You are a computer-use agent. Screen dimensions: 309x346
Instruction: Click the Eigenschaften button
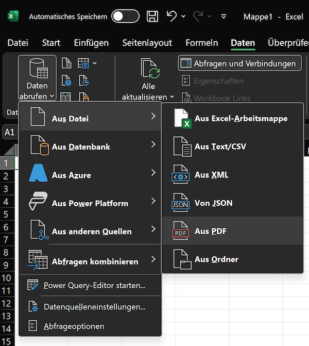point(213,81)
